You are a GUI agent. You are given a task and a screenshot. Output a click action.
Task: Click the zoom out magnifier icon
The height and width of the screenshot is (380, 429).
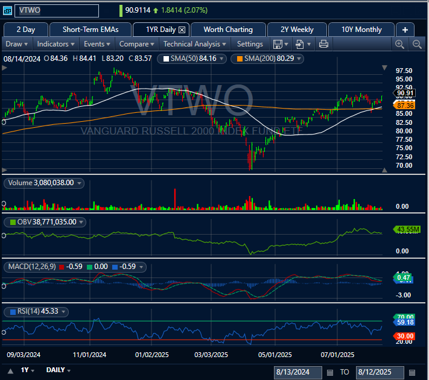pyautogui.click(x=417, y=44)
